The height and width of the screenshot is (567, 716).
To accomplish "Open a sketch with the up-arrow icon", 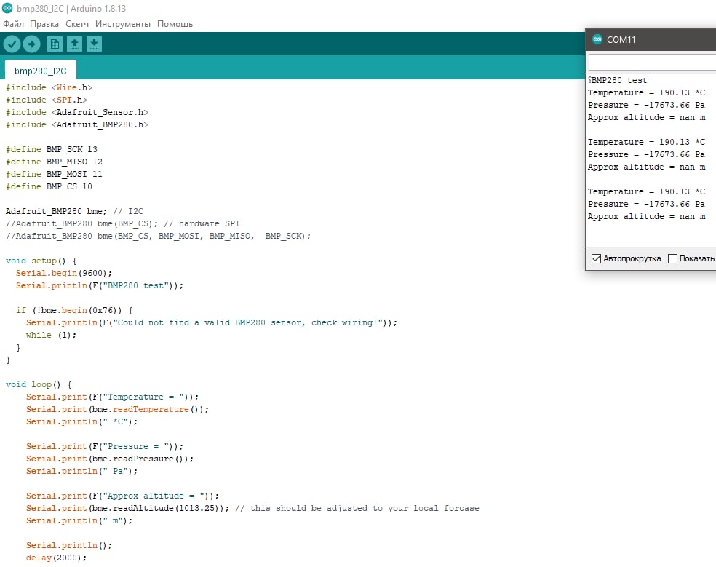I will (x=74, y=44).
